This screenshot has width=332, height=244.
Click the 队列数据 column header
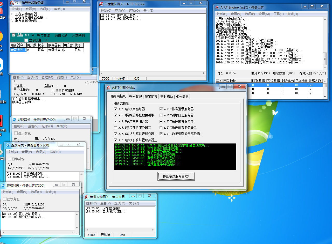click(x=259, y=81)
